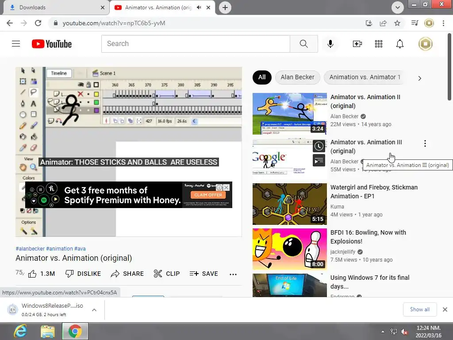The height and width of the screenshot is (340, 453).
Task: Open the YouTube apps grid
Action: point(379,44)
